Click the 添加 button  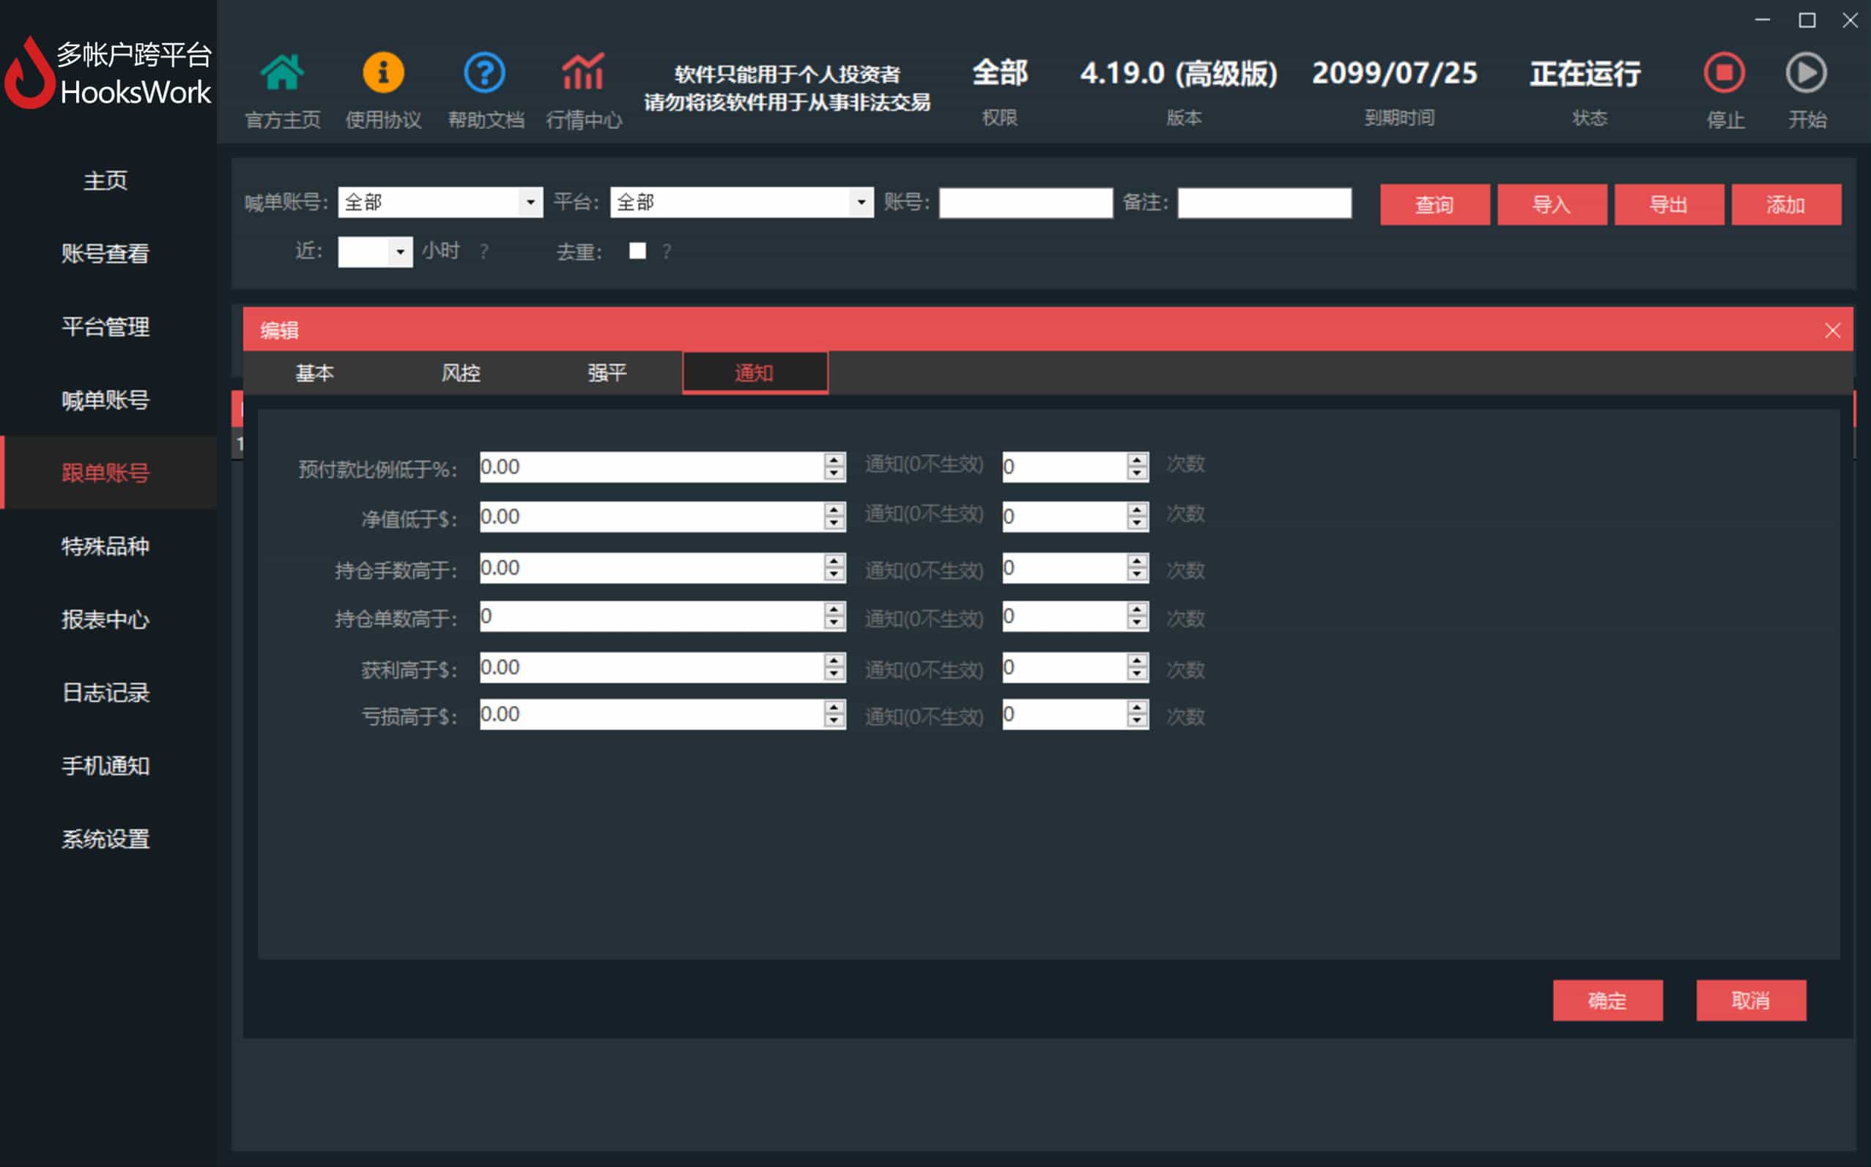pos(1786,204)
